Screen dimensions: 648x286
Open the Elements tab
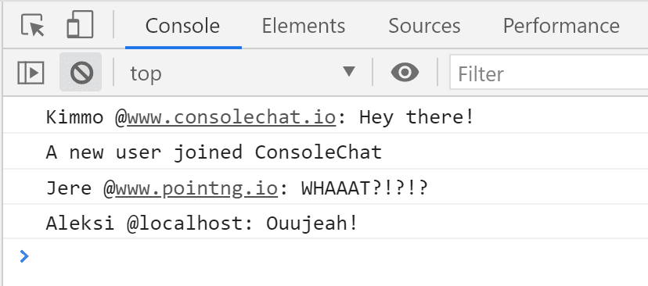coord(304,26)
